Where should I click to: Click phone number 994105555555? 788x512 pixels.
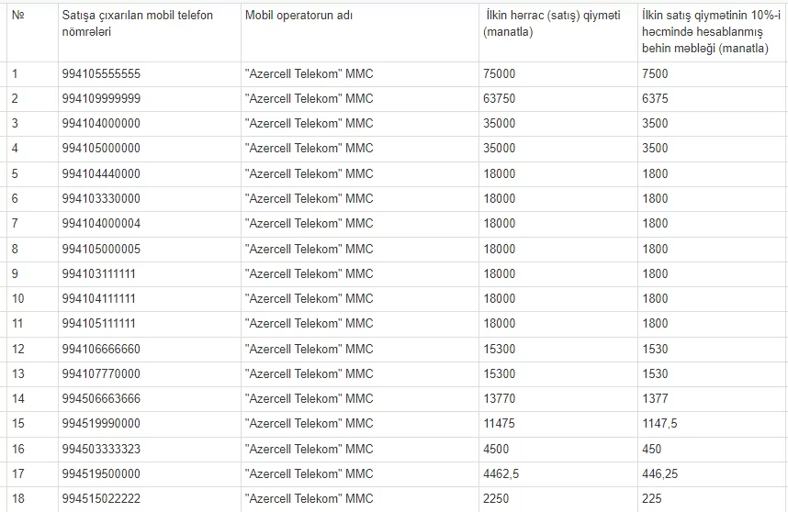click(101, 73)
